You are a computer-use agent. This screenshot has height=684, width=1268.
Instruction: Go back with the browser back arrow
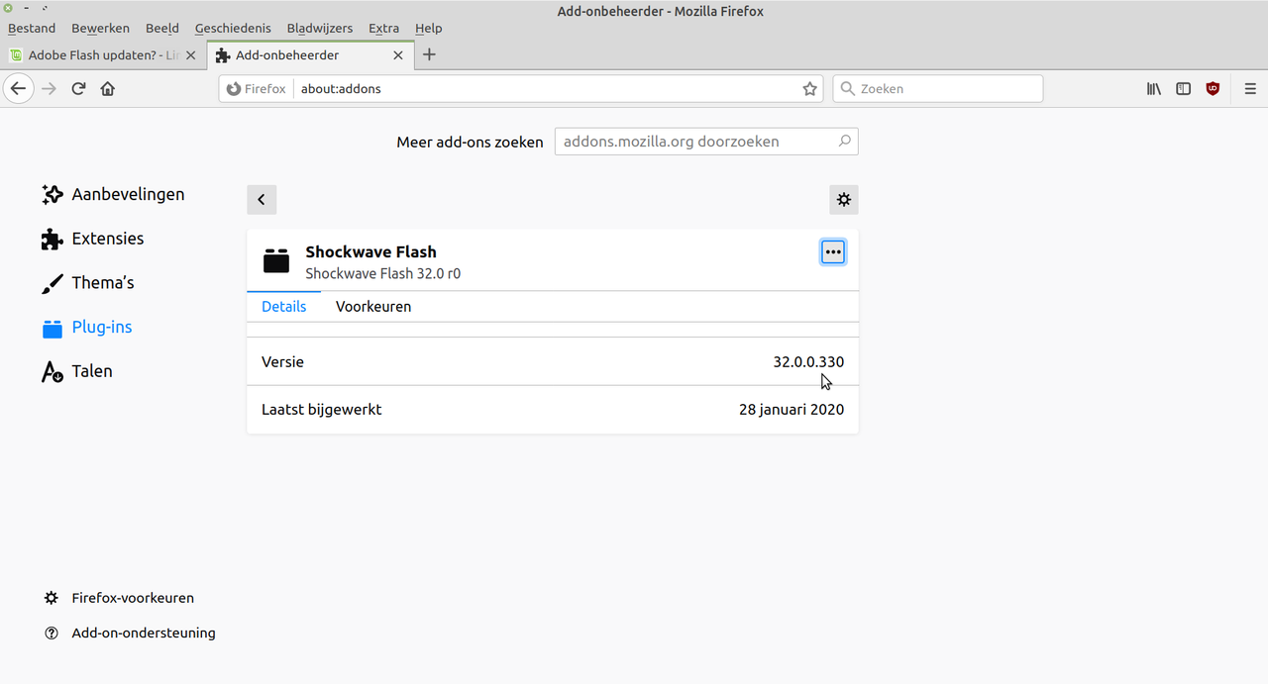point(18,88)
